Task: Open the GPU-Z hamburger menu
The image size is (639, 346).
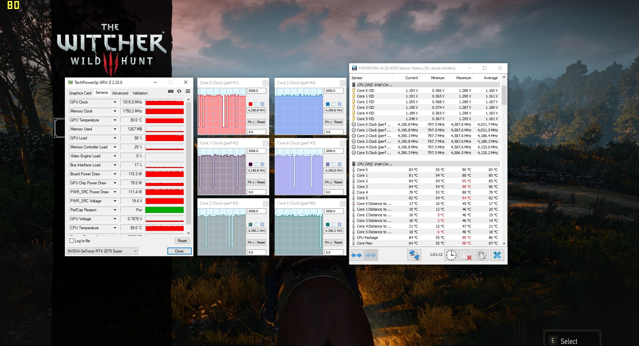Action: point(188,91)
